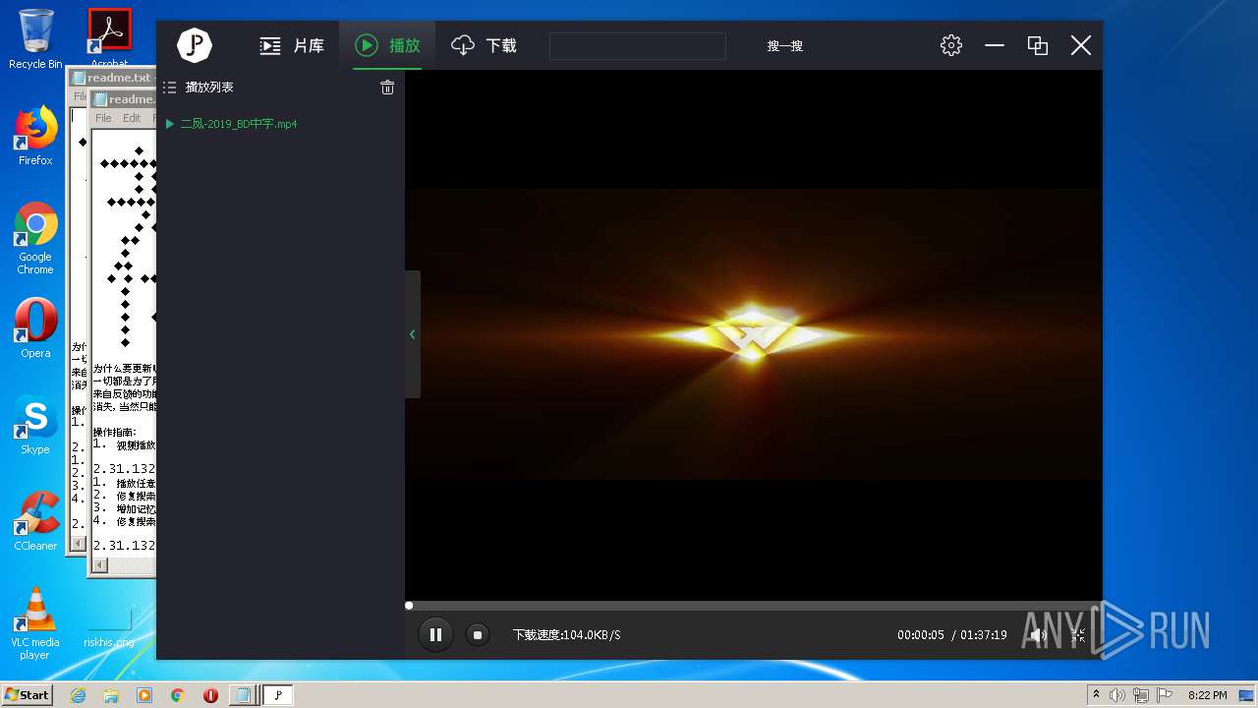Image resolution: width=1258 pixels, height=708 pixels.
Task: Switch to video player taskbar button
Action: tap(277, 695)
